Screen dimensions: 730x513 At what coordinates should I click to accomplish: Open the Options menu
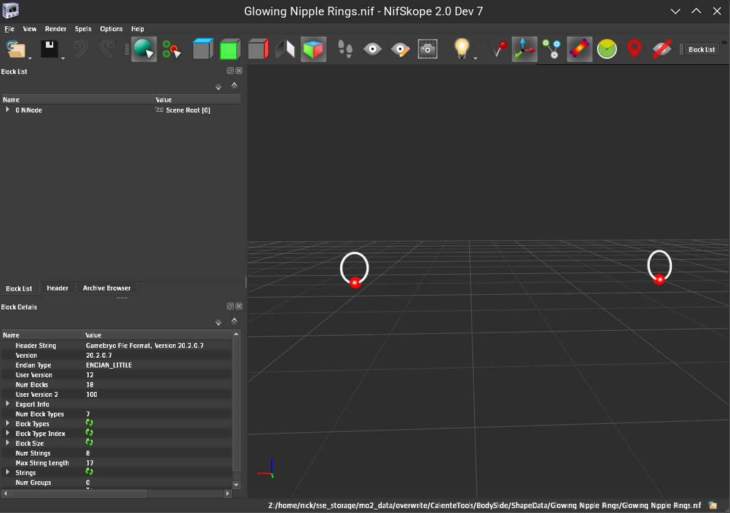pos(111,29)
